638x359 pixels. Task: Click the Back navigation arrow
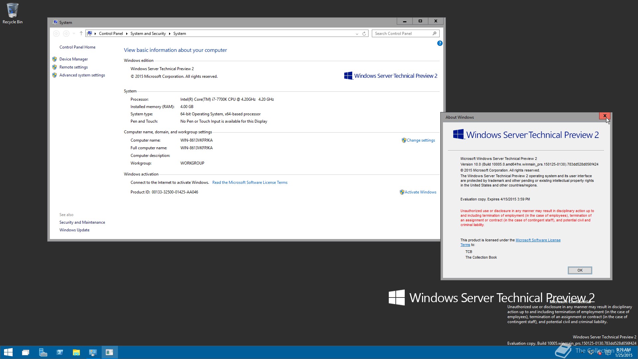[56, 34]
